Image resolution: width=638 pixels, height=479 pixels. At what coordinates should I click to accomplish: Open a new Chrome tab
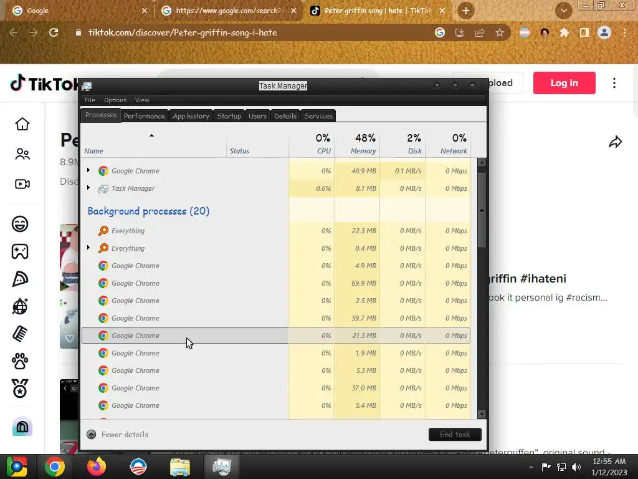coord(466,11)
